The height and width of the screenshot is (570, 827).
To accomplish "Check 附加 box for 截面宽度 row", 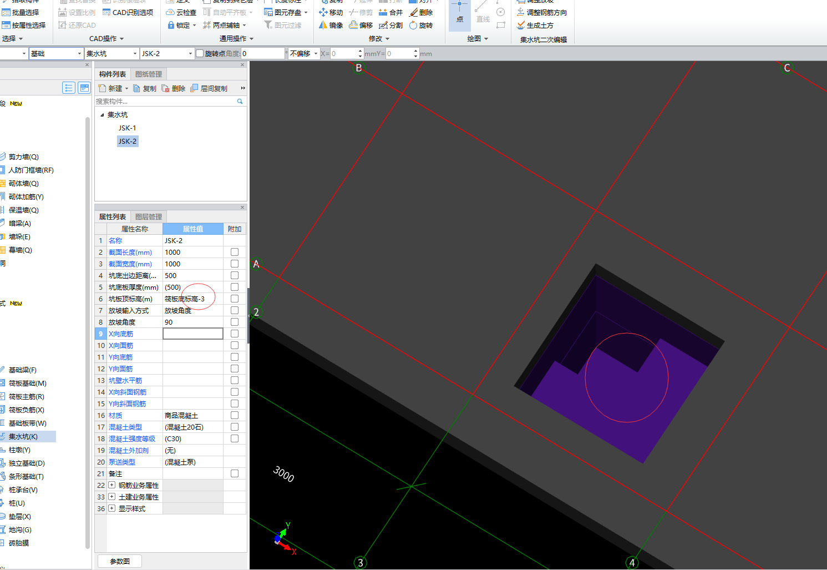I will (235, 264).
